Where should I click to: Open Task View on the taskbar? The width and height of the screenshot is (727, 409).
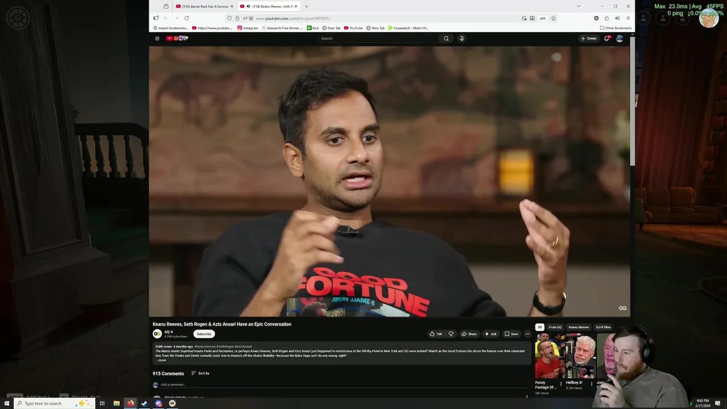(102, 403)
